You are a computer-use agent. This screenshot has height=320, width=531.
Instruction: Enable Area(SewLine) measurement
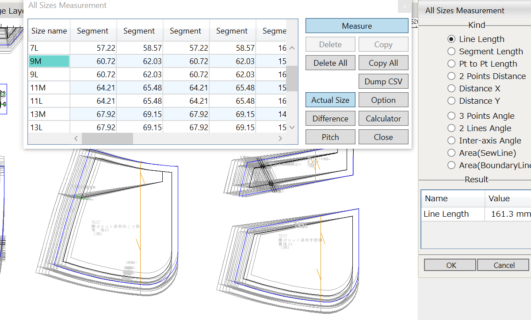coord(451,153)
